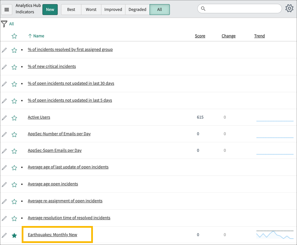The height and width of the screenshot is (245, 297).
Task: Switch to the Degraded indicators filter
Action: [137, 9]
